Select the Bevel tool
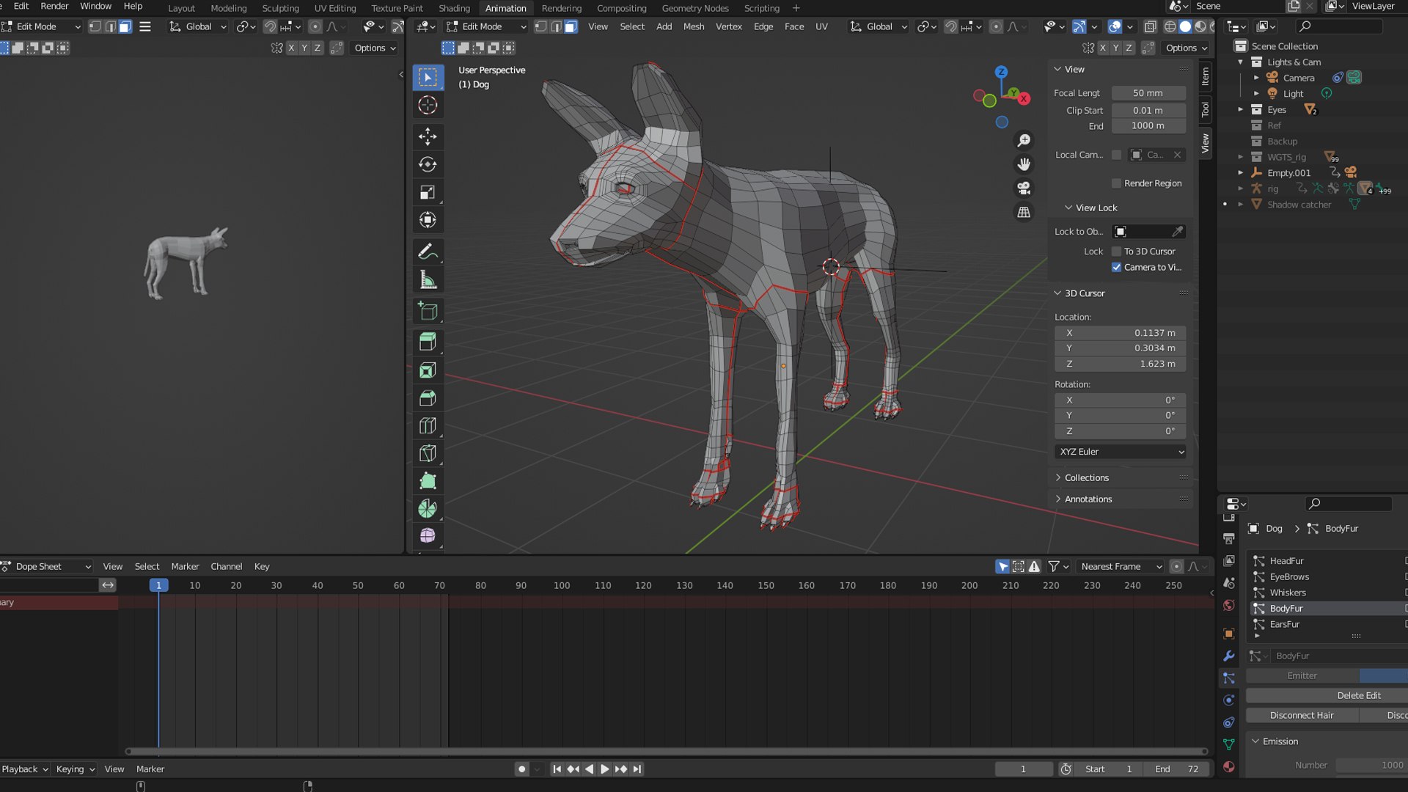 pyautogui.click(x=428, y=398)
